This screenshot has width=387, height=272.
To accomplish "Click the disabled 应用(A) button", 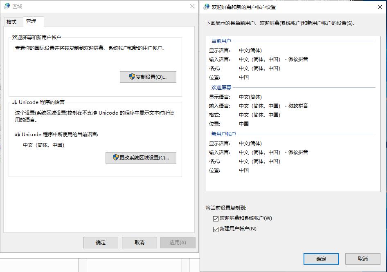I will coord(178,243).
